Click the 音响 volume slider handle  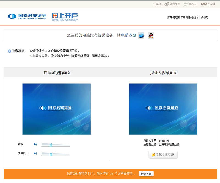(51, 145)
